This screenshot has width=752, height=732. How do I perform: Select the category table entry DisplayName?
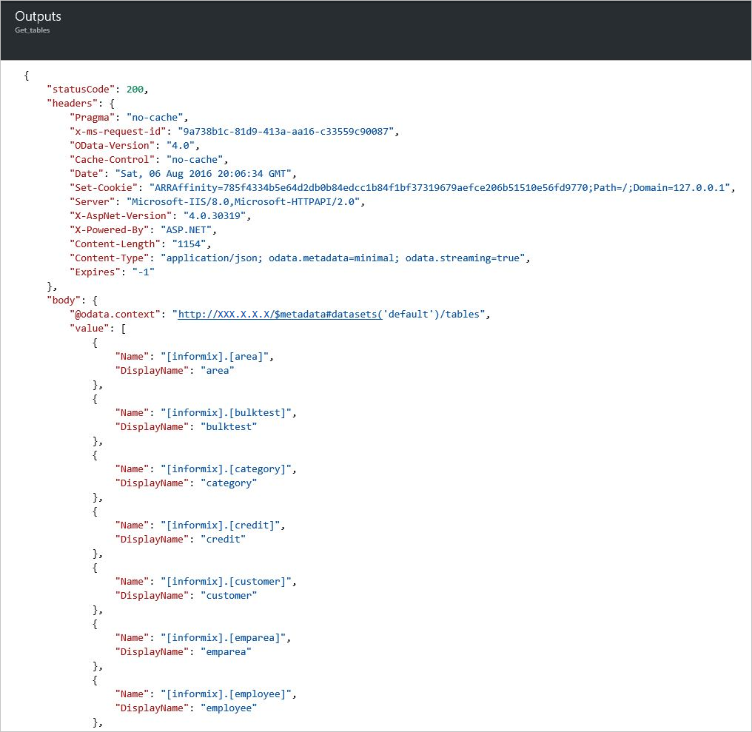[229, 483]
